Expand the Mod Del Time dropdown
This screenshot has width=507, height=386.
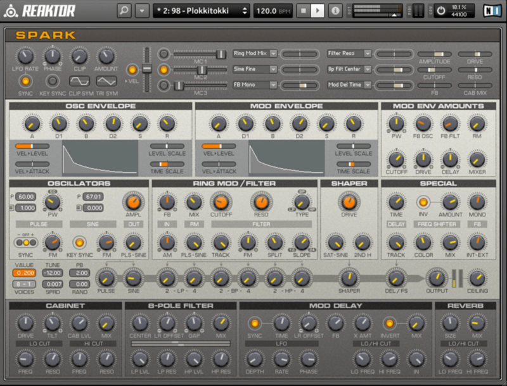(349, 85)
